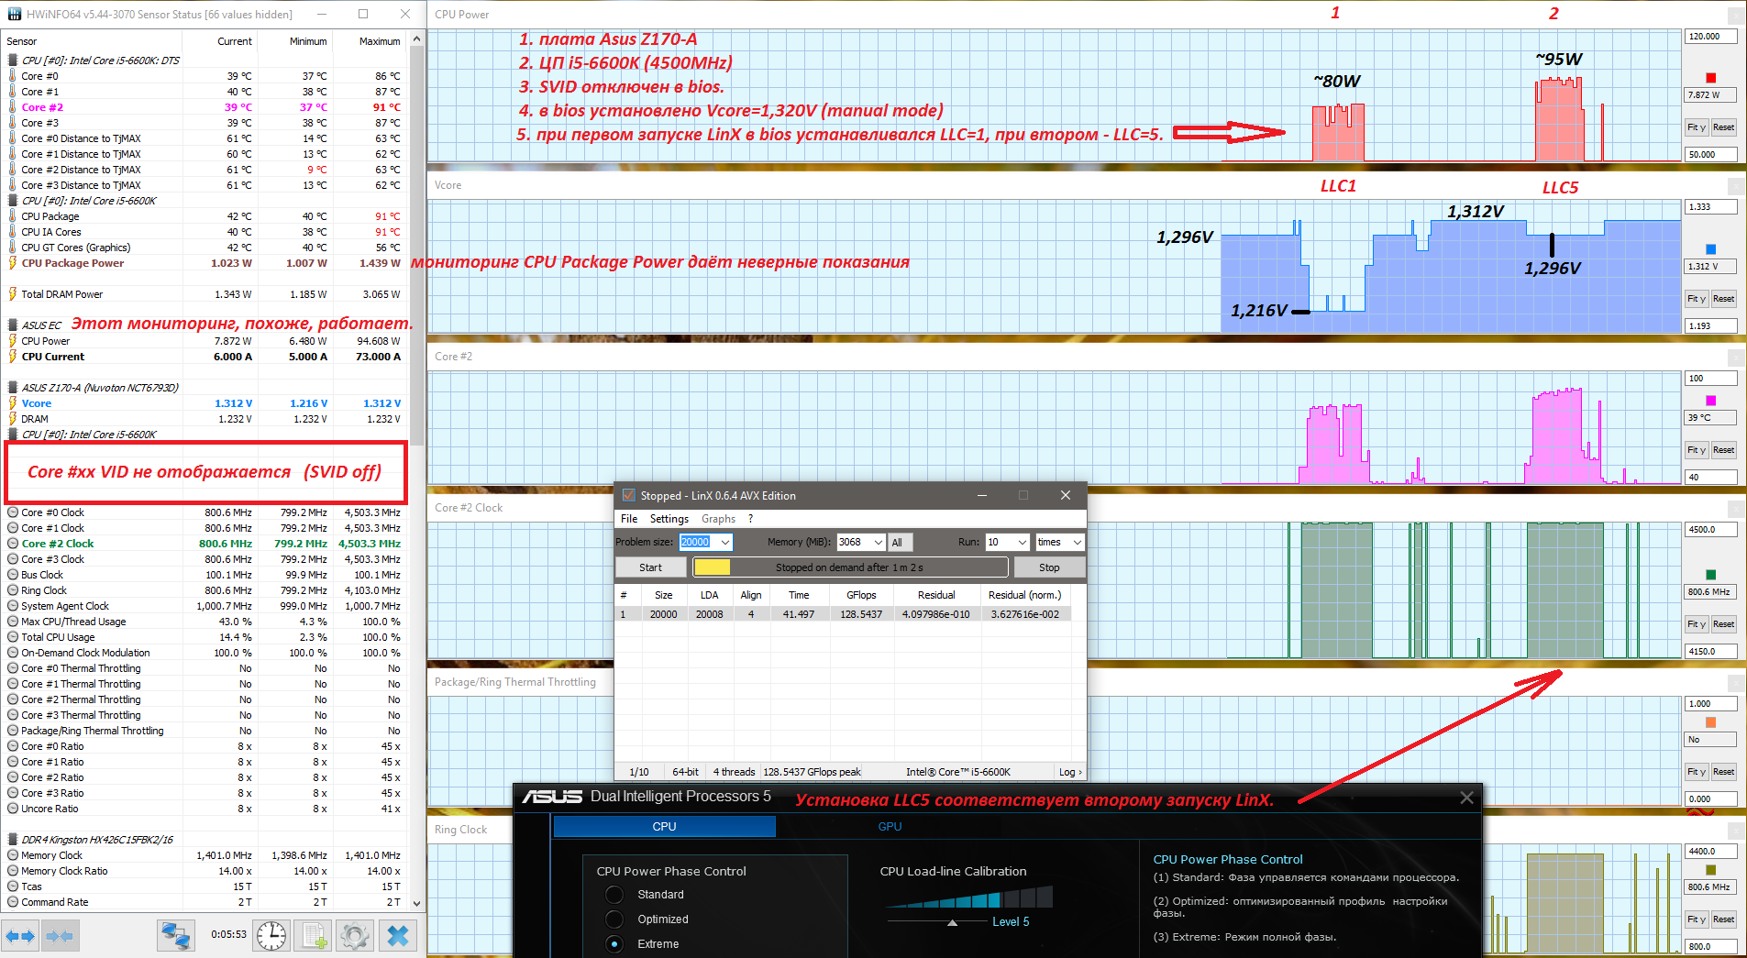The width and height of the screenshot is (1747, 958).
Task: Click the icon beside Uncore Ratio row
Action: (13, 809)
